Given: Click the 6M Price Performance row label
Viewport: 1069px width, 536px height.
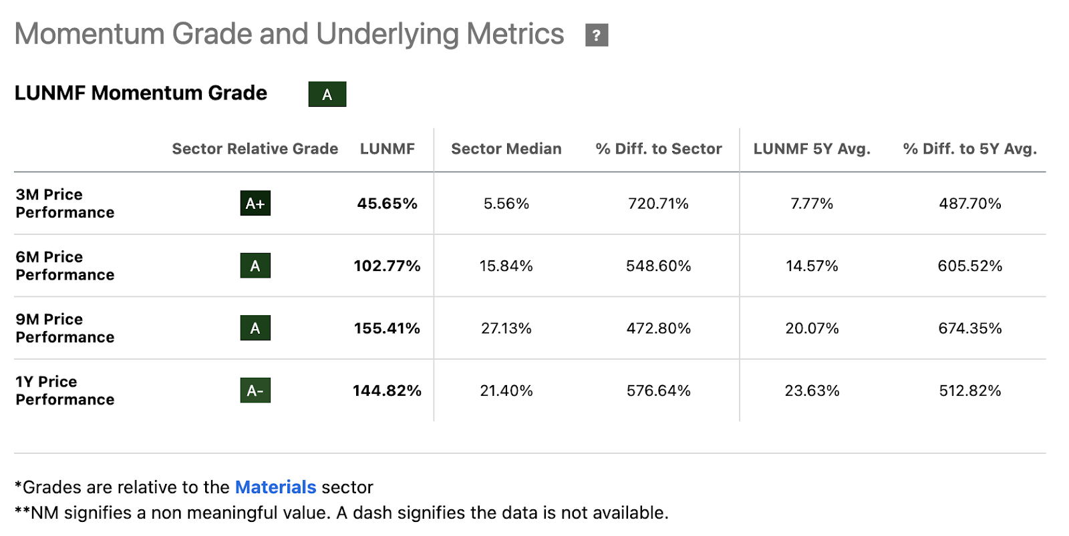Looking at the screenshot, I should (x=65, y=266).
